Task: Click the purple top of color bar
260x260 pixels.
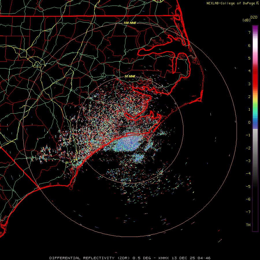Action: [255, 28]
